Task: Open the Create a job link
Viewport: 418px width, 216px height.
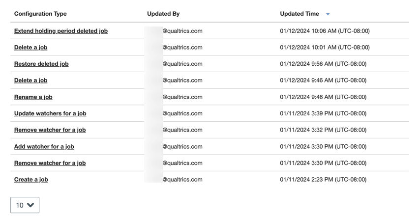Action: (x=31, y=180)
